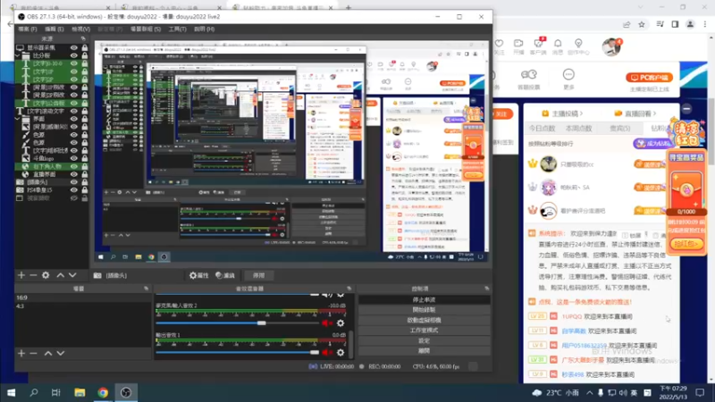This screenshot has width=715, height=402.
Task: Pop out the 來源 dock panel
Action: 83,38
